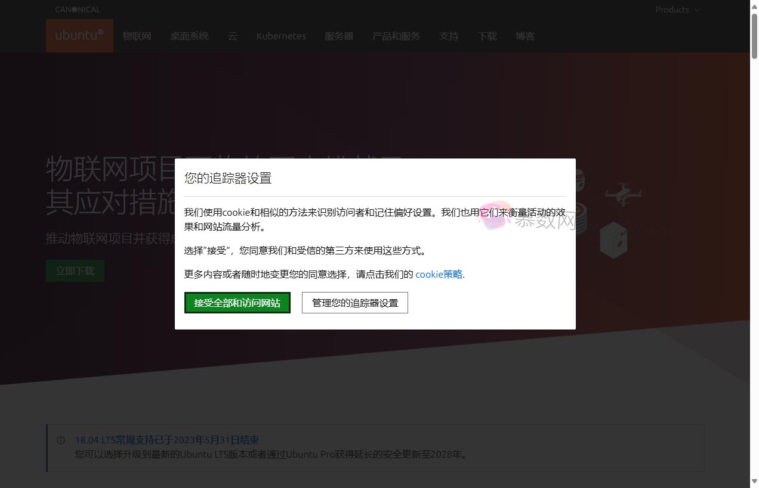Open the 物联网 menu item
This screenshot has height=488, width=759.
click(137, 36)
